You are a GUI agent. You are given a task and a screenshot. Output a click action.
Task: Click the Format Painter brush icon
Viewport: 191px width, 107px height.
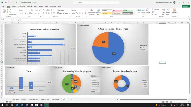[x=8, y=15]
